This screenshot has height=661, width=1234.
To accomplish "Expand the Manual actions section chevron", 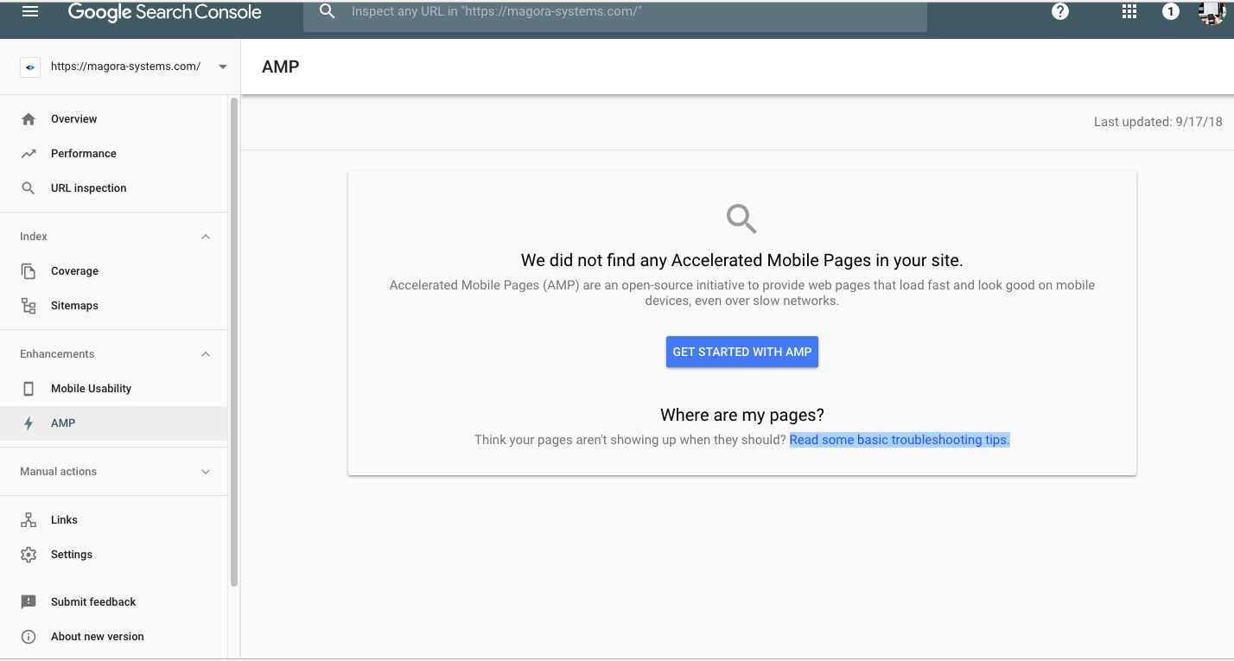I will [x=206, y=472].
